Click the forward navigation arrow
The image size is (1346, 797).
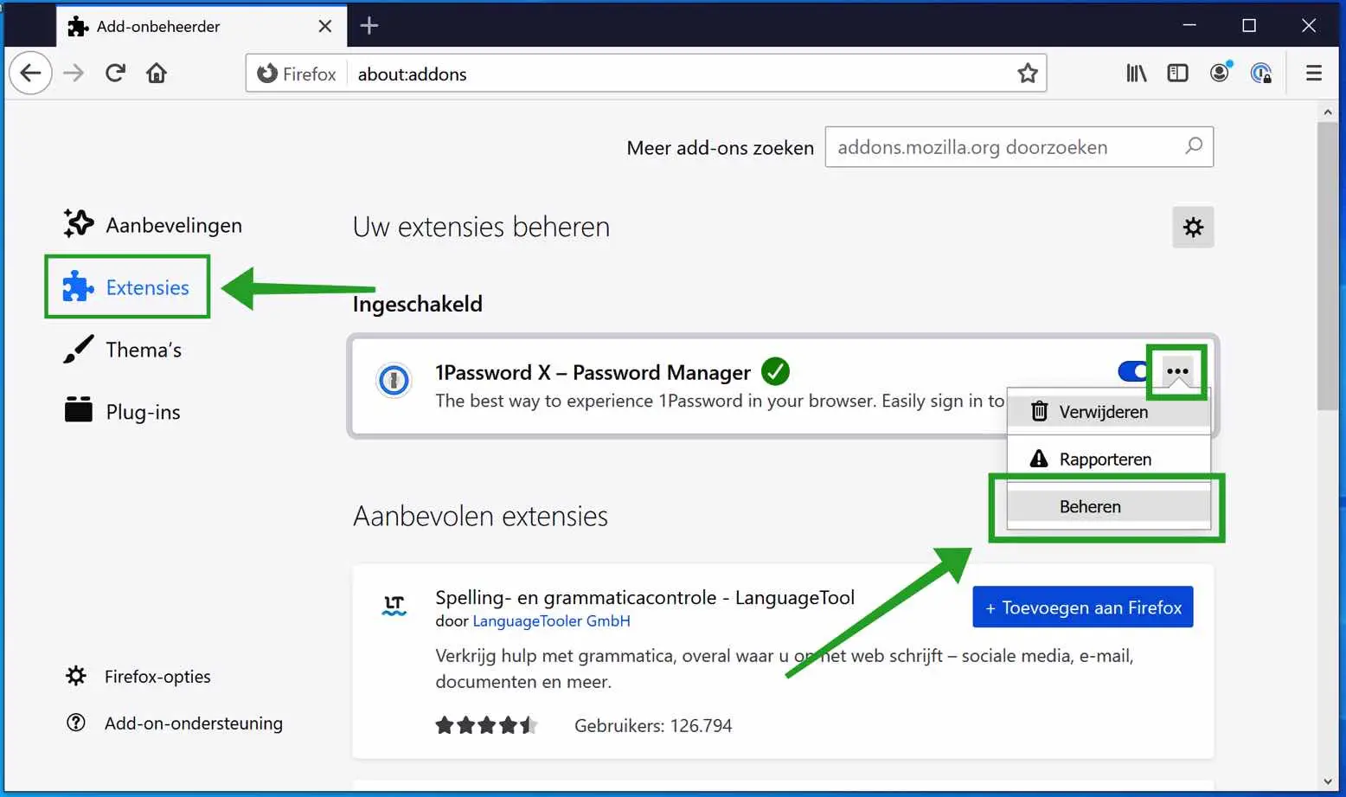tap(74, 74)
